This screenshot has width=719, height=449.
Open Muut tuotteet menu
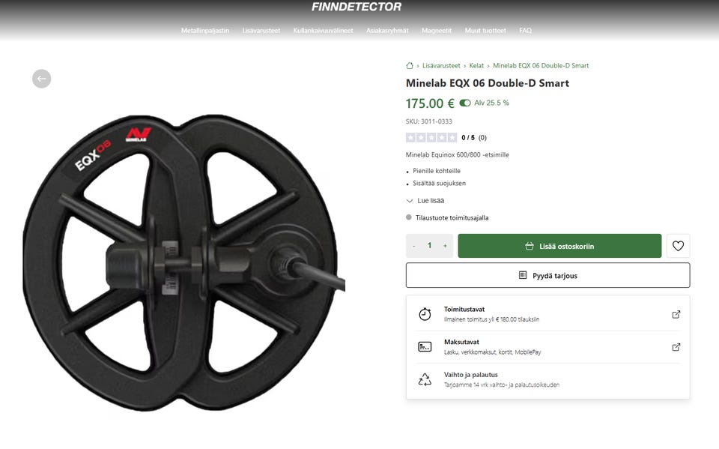pyautogui.click(x=485, y=30)
